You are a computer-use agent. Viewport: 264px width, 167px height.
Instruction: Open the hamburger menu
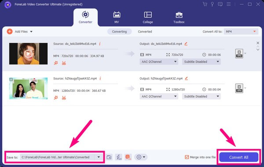[228, 4]
